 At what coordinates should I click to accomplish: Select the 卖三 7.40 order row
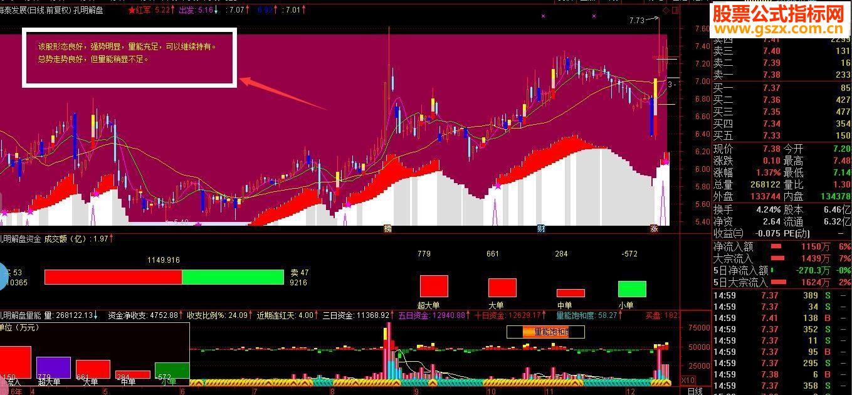click(x=782, y=51)
